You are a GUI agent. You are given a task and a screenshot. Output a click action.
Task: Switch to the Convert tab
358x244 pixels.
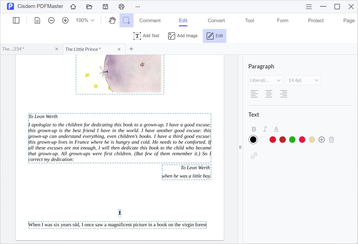pyautogui.click(x=216, y=20)
